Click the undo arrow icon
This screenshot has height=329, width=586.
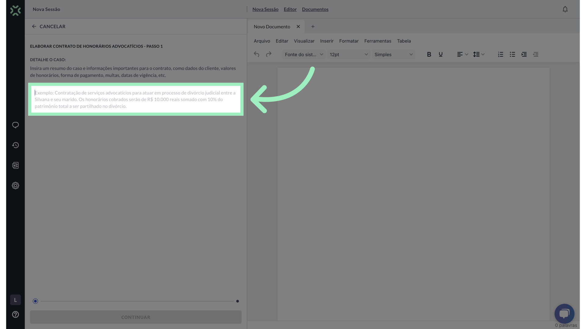click(256, 54)
